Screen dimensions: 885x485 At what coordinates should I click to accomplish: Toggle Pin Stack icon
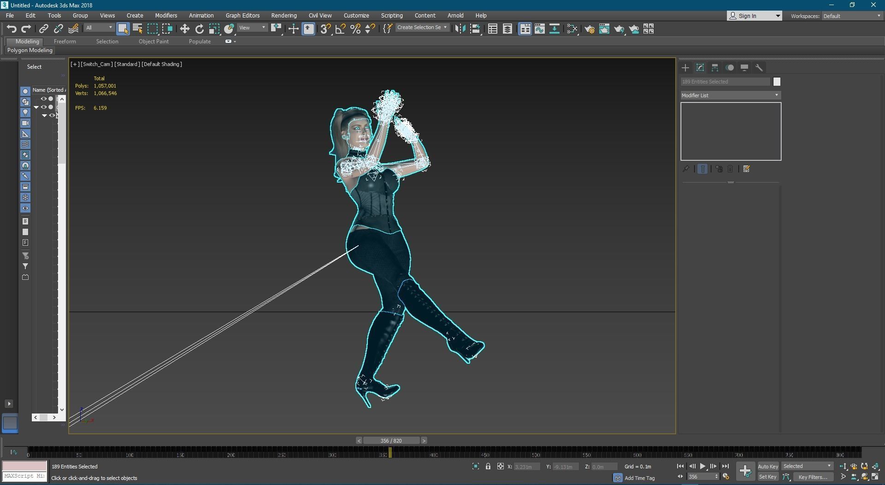click(686, 169)
